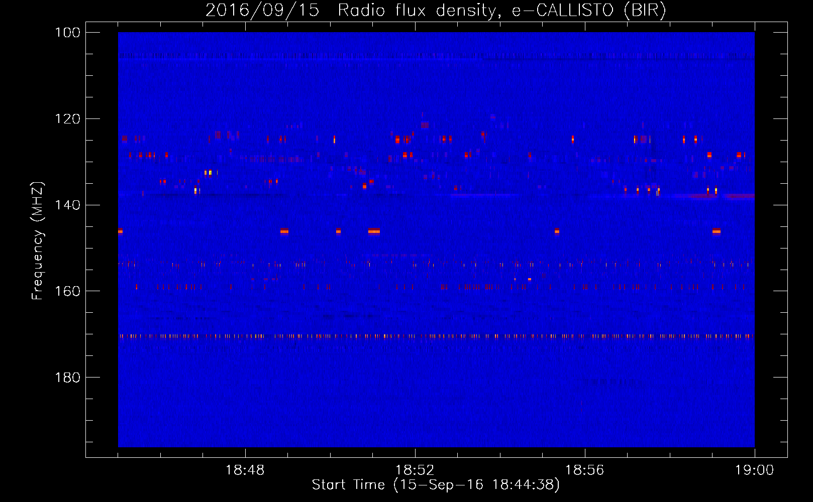The width and height of the screenshot is (813, 502).
Task: Click the plot title '2016/09/15 Radio flux density'
Action: (x=436, y=10)
